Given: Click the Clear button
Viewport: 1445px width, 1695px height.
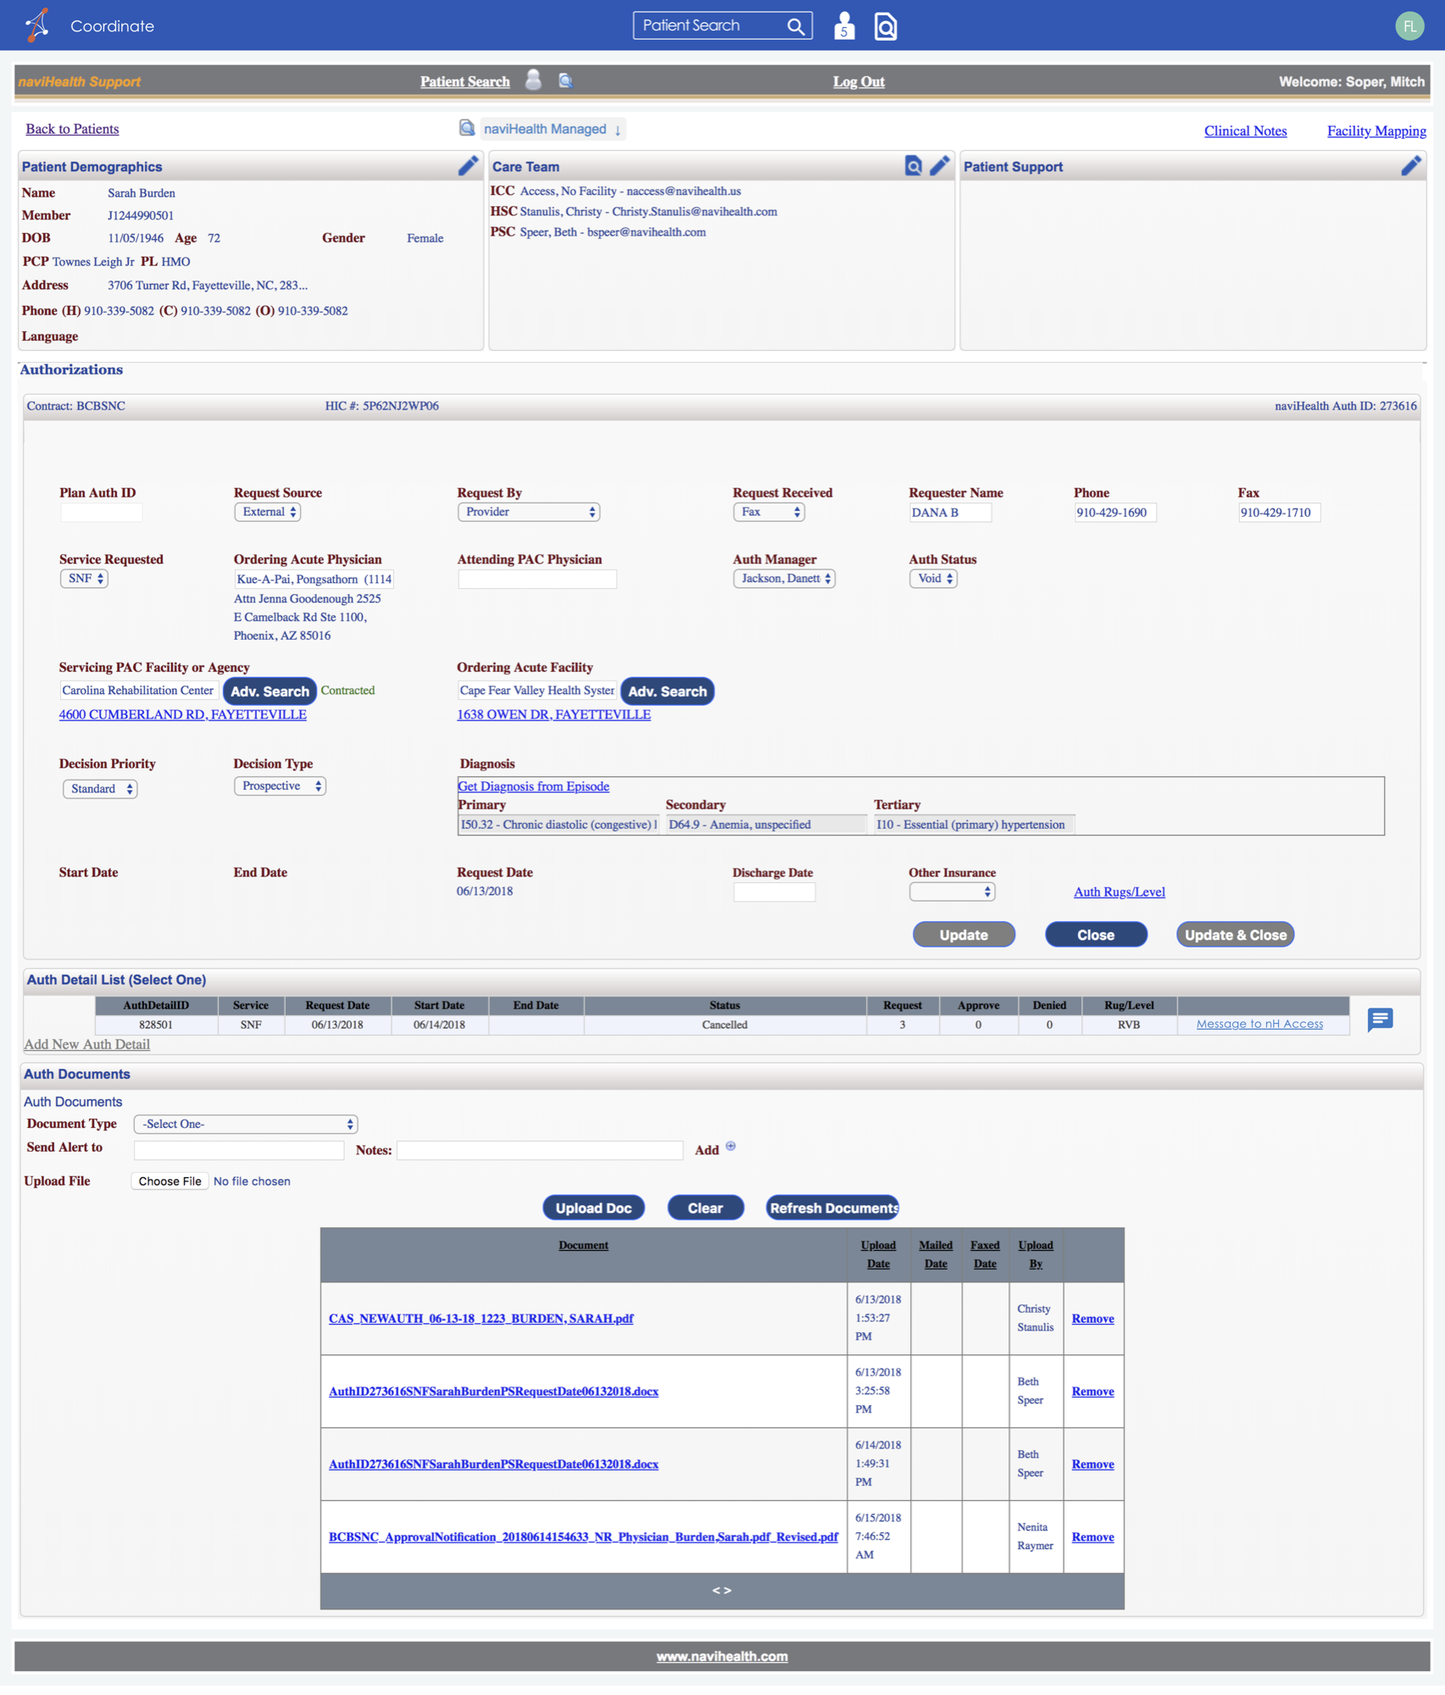Looking at the screenshot, I should click(x=705, y=1209).
